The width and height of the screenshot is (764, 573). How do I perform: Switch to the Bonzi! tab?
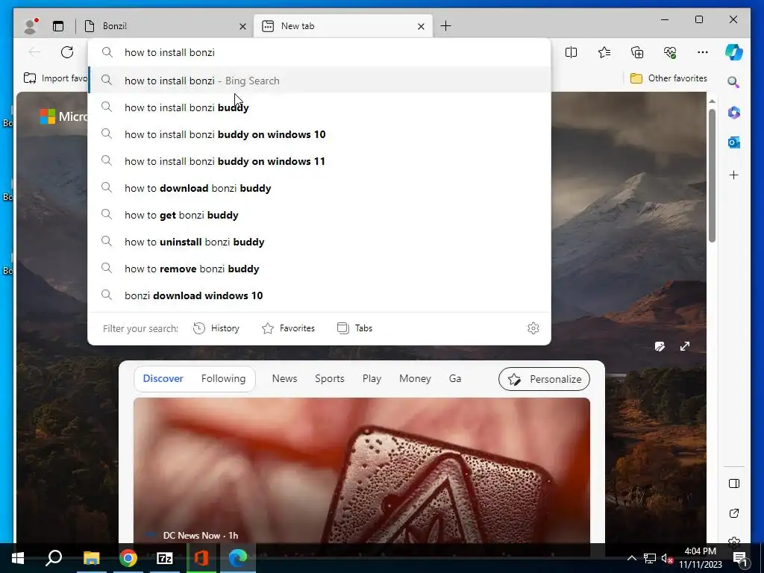(x=165, y=26)
